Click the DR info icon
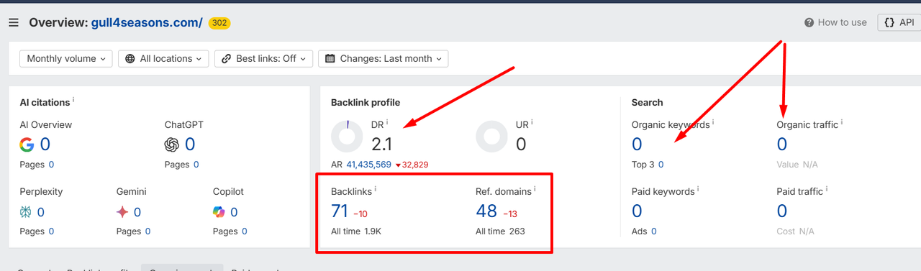 tap(387, 123)
